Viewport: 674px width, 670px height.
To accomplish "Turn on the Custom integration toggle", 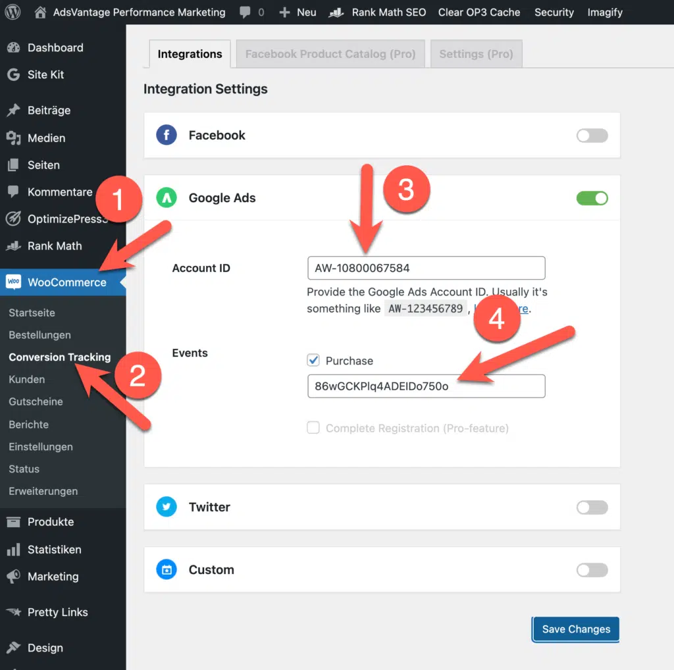I will (x=592, y=571).
